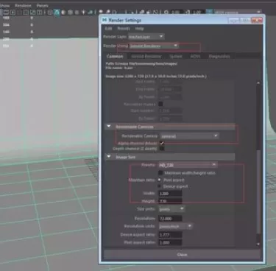
Task: Switch to the System tab
Action: pos(176,56)
